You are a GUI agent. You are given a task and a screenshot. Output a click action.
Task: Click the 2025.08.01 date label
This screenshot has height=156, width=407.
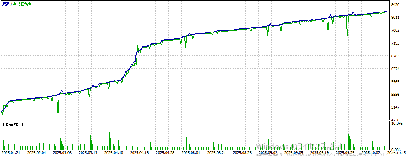[x=191, y=153]
